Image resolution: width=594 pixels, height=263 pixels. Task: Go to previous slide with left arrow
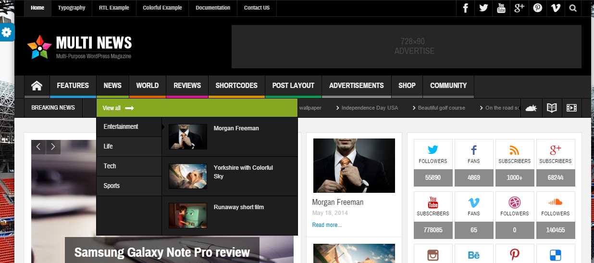point(38,147)
